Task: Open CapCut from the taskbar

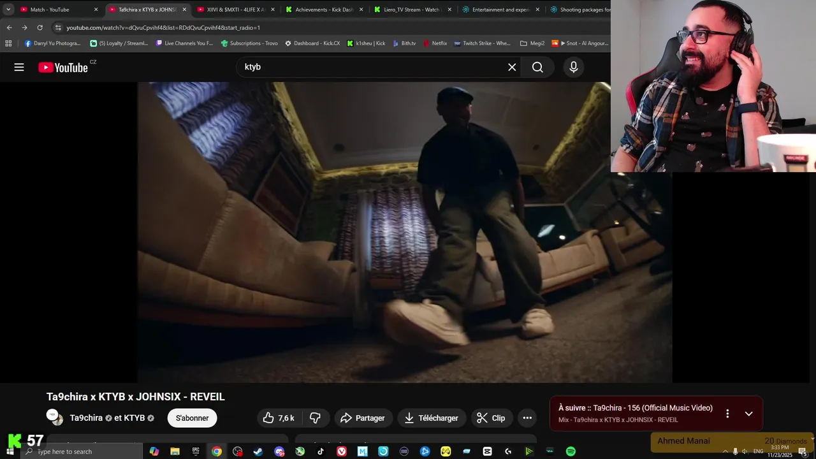Action: 488,451
